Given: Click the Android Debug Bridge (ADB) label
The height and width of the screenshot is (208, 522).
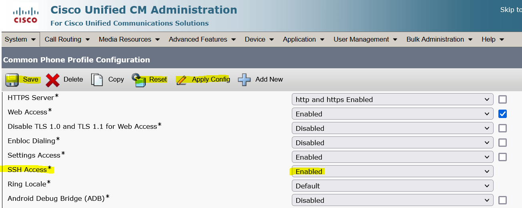Looking at the screenshot, I should click(56, 198).
